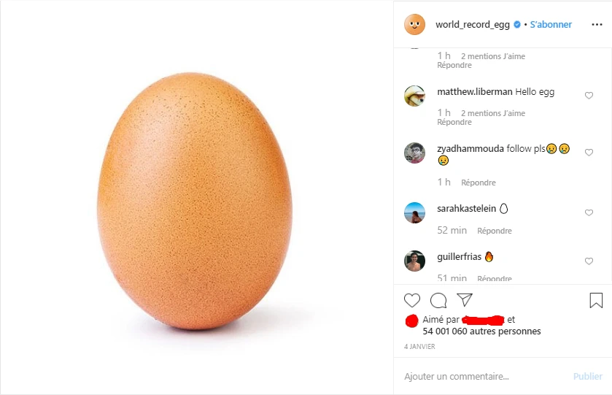Screen dimensions: 612x395
Task: Click the egg photo
Action: [194, 201]
